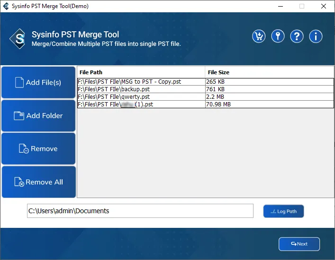Click the app icon in title bar

pos(6,6)
